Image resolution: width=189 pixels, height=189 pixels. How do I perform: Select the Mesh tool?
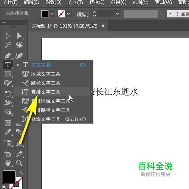pyautogui.click(x=8, y=123)
